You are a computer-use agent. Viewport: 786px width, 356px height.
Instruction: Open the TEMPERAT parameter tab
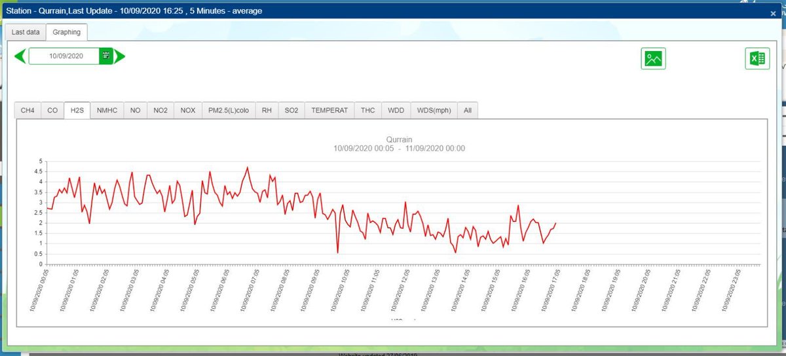click(x=329, y=111)
